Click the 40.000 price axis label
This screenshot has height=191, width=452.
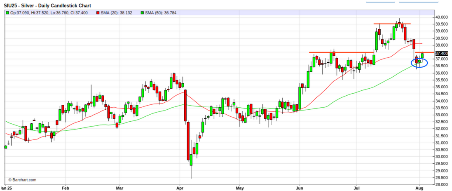(441, 17)
